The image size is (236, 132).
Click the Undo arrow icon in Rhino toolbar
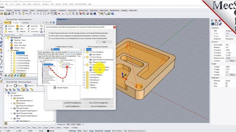[27, 14]
